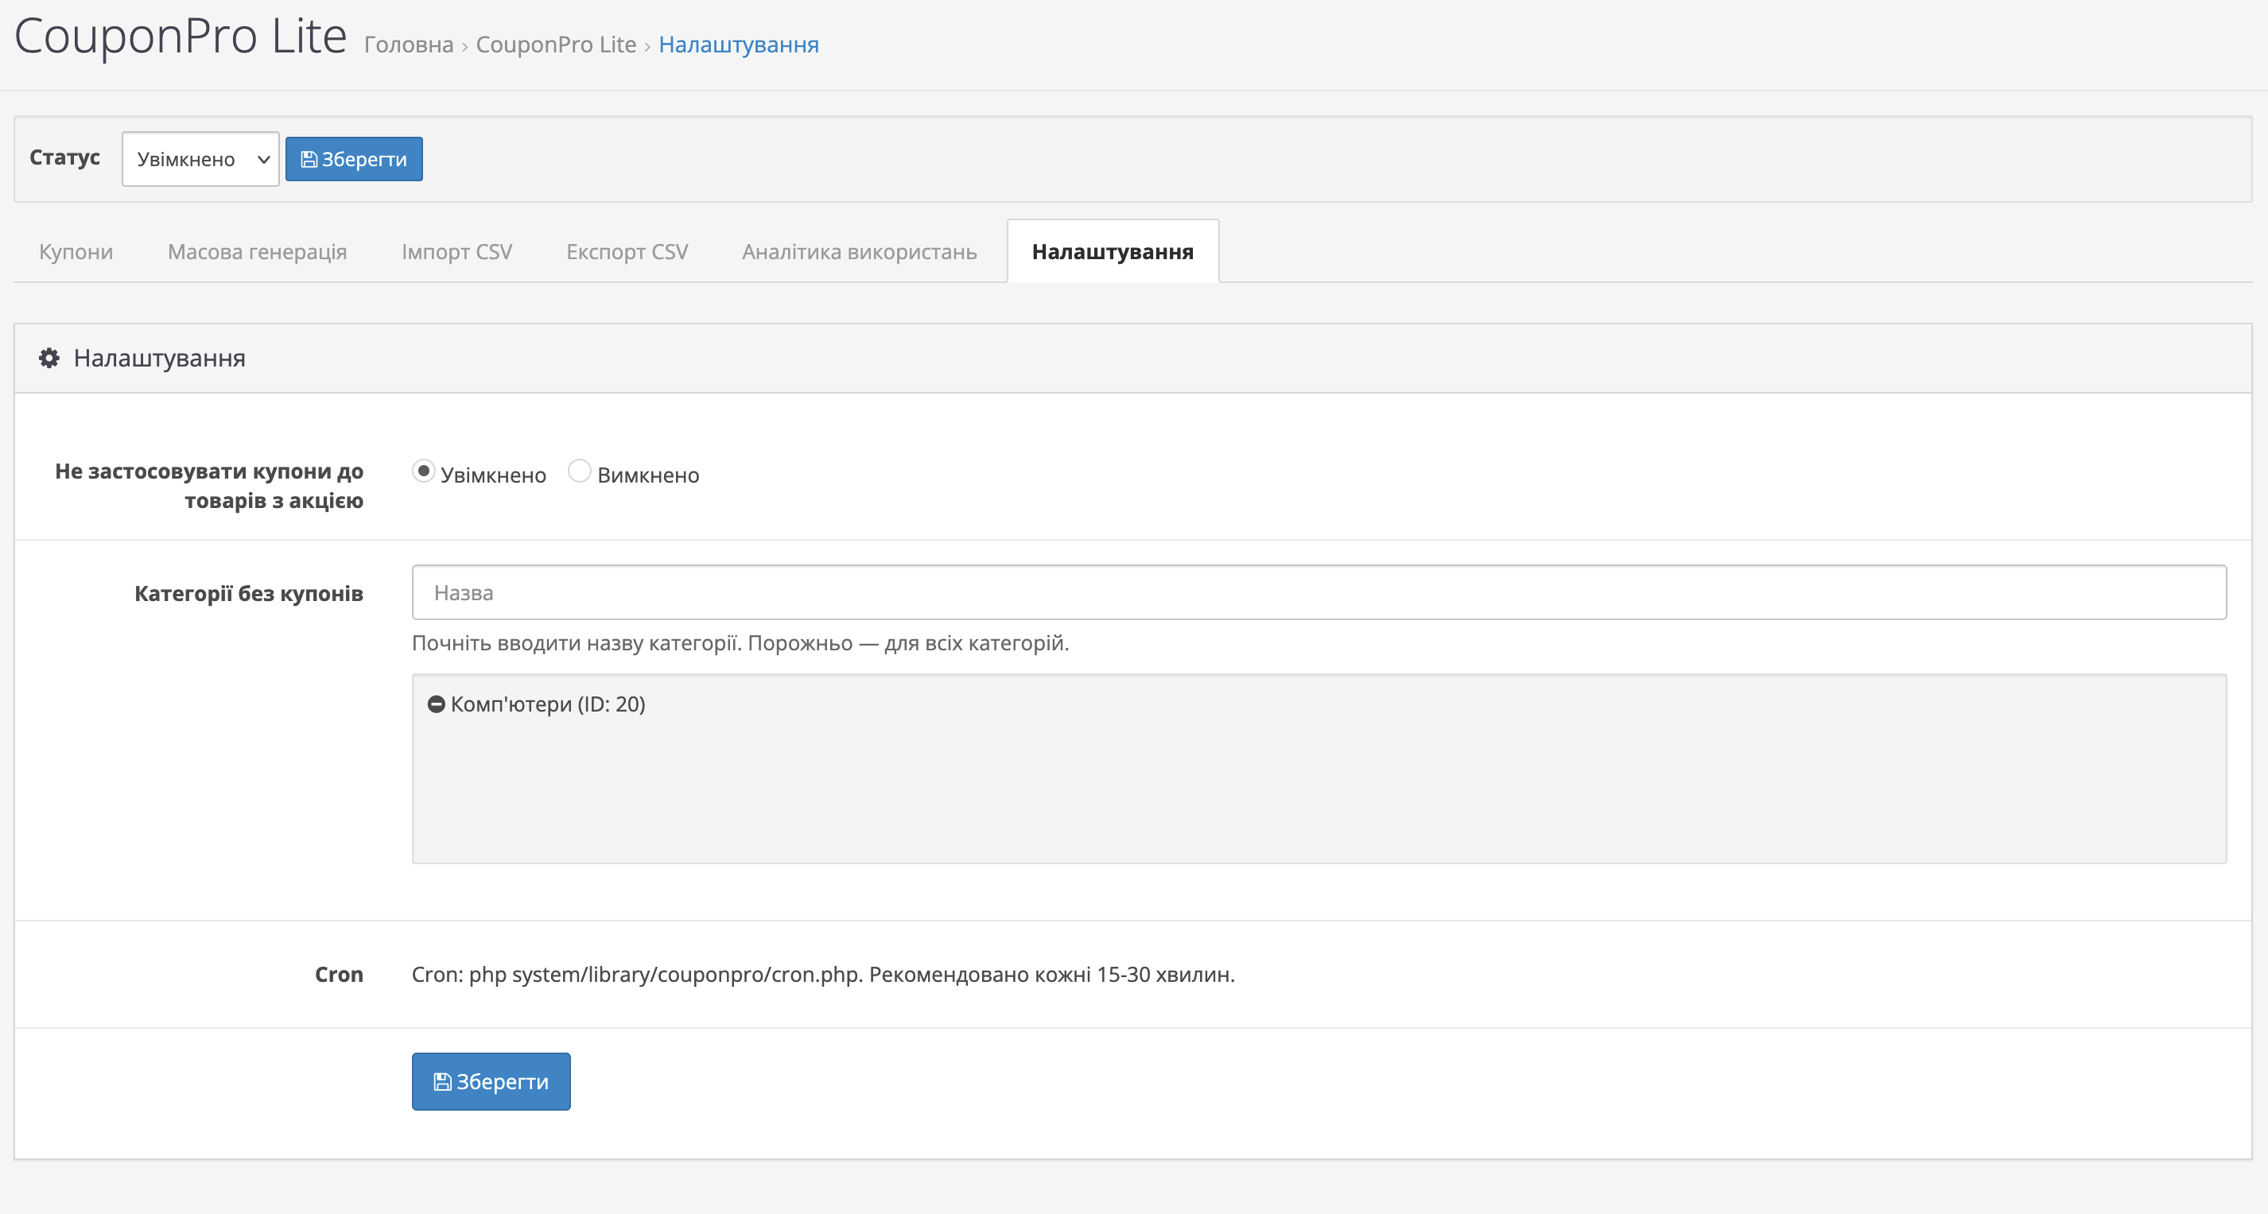
Task: Select the Вимкнено radio option
Action: coord(579,472)
